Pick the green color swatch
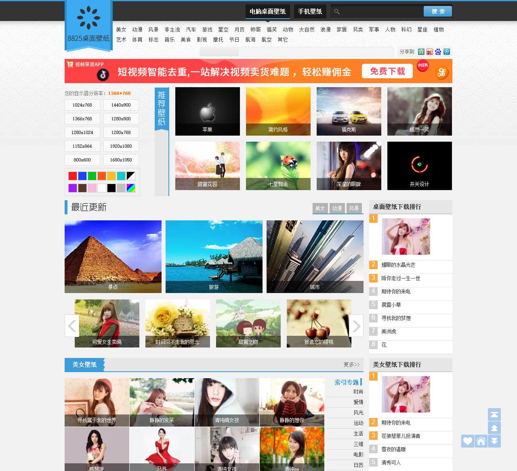 click(x=92, y=176)
